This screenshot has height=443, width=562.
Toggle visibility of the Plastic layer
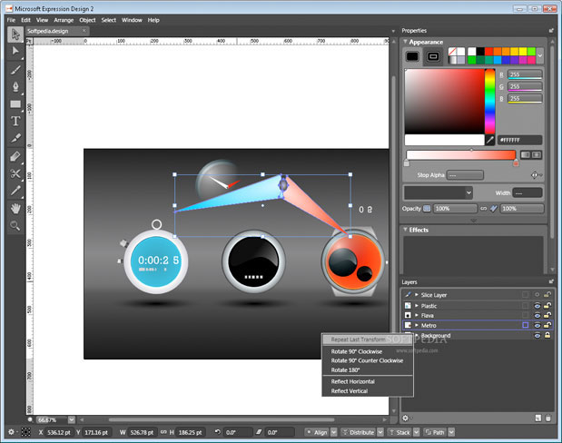537,305
